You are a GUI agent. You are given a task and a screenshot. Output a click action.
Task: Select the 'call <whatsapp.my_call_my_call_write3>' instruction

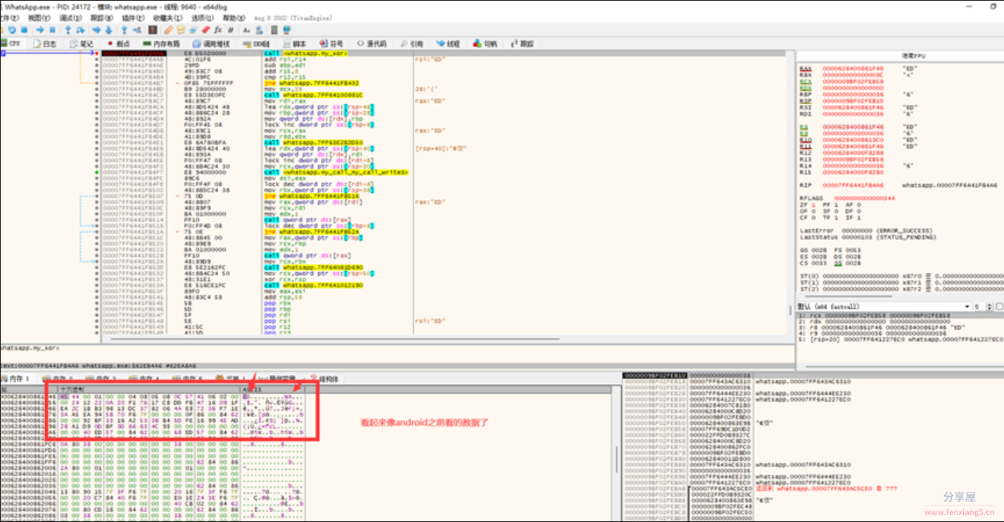336,172
